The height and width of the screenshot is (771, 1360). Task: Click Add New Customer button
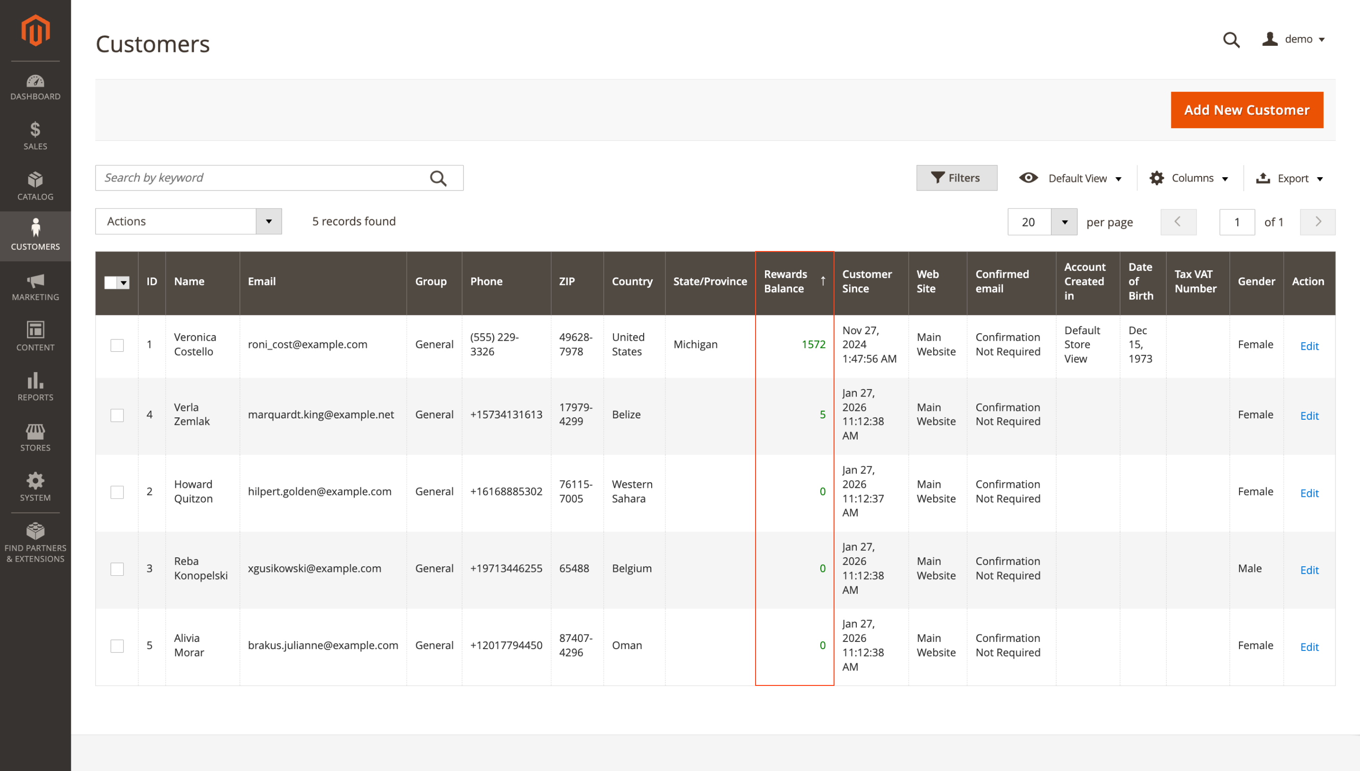(x=1247, y=110)
